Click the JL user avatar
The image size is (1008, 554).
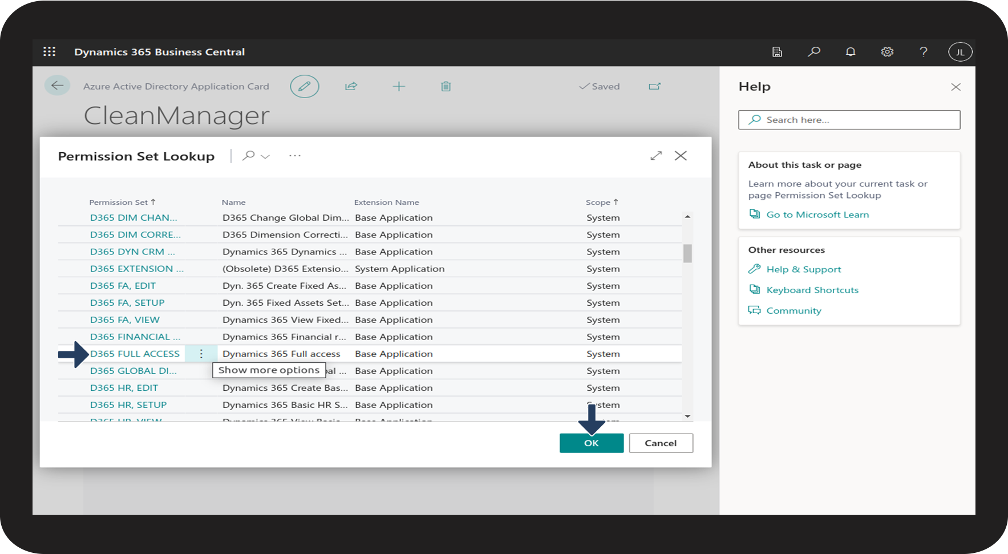960,52
